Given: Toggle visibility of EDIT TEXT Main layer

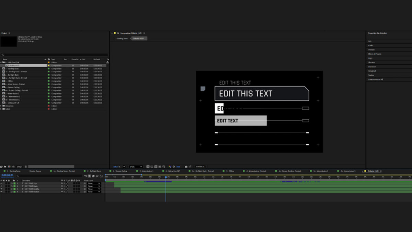Looking at the screenshot, I should coord(1,186).
